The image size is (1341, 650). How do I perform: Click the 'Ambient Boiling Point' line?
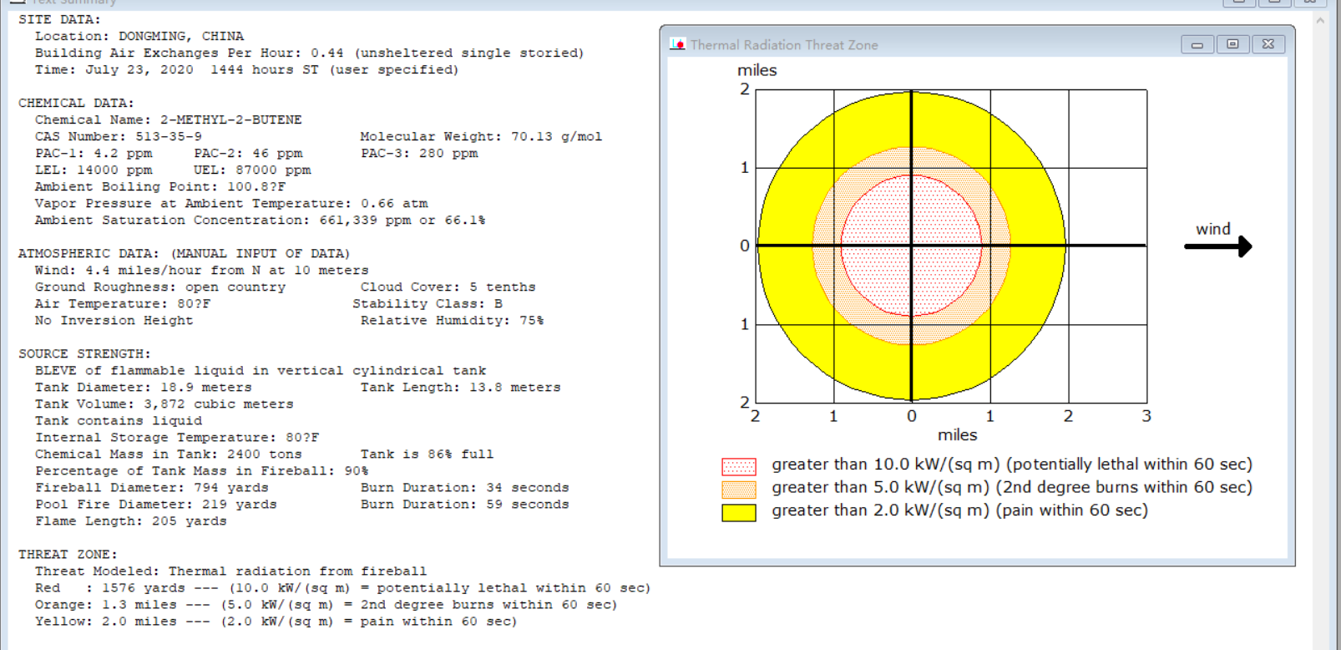coord(160,186)
